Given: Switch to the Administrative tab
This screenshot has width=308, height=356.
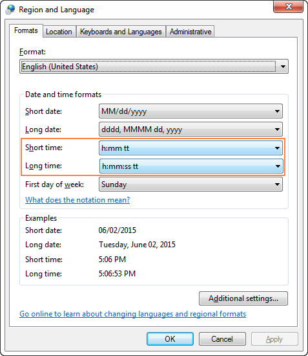Looking at the screenshot, I should click(x=190, y=32).
